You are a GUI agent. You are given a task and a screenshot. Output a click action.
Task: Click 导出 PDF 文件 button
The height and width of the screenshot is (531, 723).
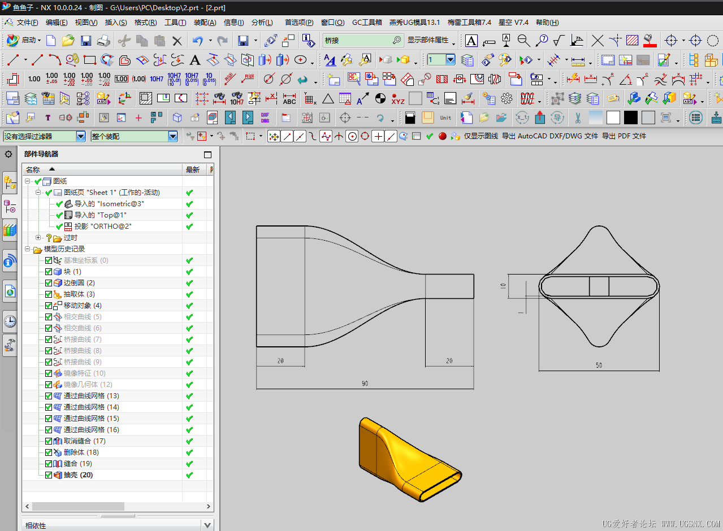coord(624,136)
